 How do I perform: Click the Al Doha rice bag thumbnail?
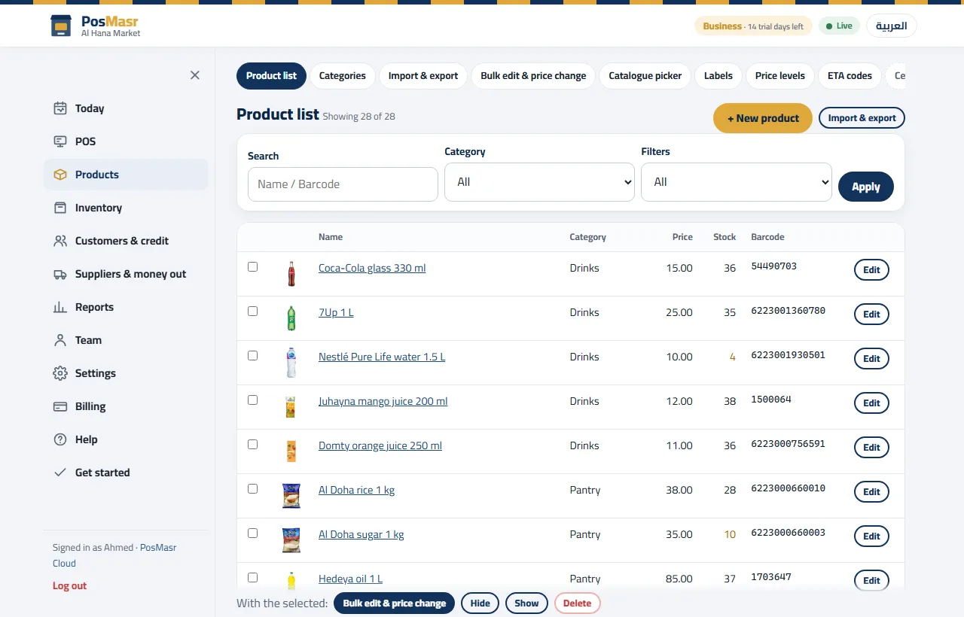[x=291, y=496]
